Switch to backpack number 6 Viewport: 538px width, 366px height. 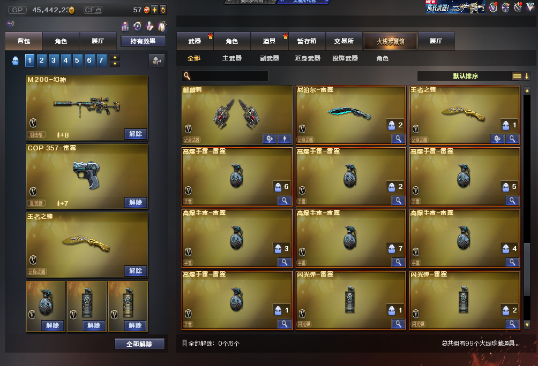(89, 60)
